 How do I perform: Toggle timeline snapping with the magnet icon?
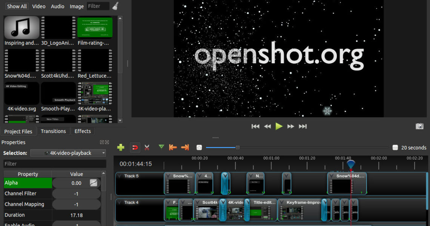135,147
